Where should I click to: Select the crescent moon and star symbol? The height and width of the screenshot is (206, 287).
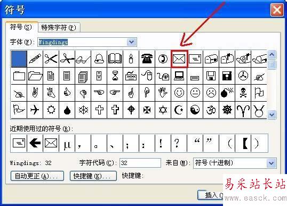click(x=179, y=110)
